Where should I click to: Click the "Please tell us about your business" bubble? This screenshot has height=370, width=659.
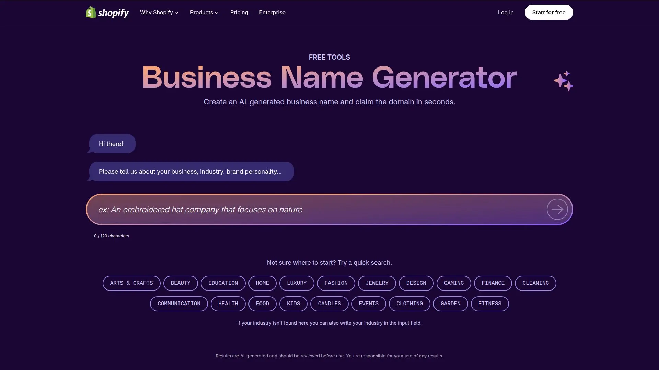[x=191, y=172]
